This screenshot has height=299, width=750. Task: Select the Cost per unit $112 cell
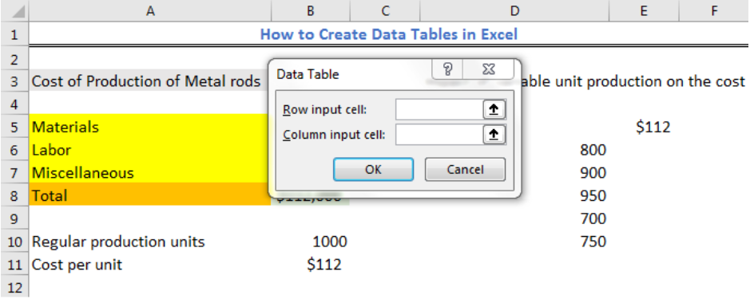point(311,265)
